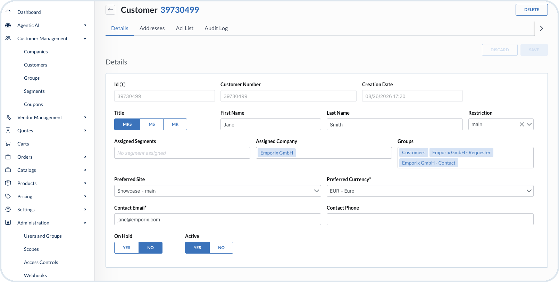
Task: Set Active to YES
Action: [197, 248]
